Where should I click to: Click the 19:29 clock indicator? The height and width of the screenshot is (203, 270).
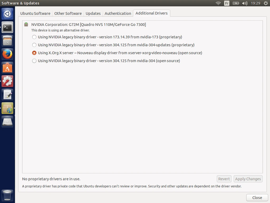pyautogui.click(x=255, y=3)
